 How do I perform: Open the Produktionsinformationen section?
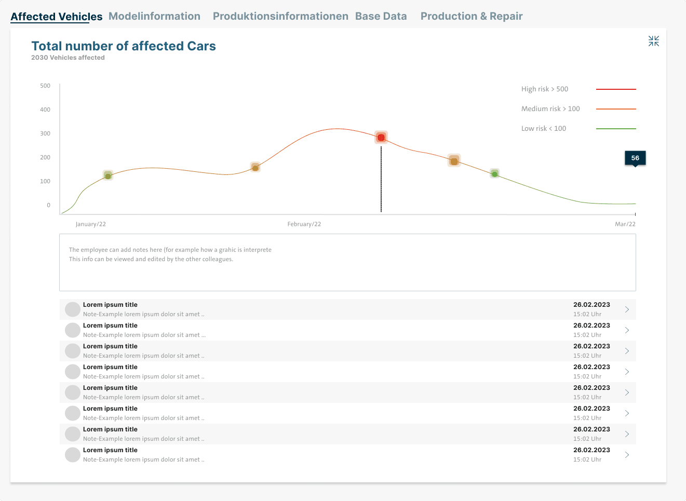coord(280,16)
